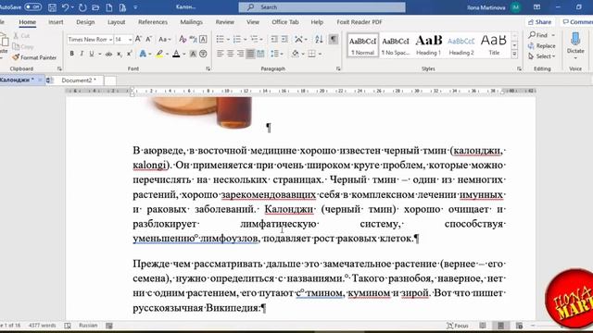This screenshot has width=593, height=333.
Task: Toggle superscript formatting
Action: click(130, 54)
